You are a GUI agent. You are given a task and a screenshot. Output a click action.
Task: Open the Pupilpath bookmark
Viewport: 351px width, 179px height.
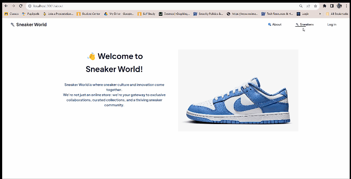31,14
